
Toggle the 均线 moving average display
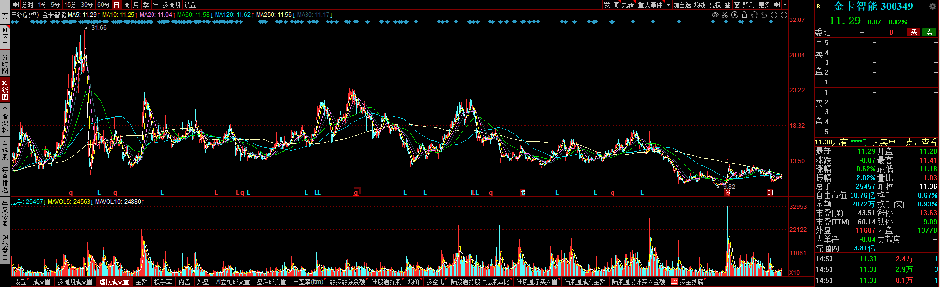pos(700,5)
